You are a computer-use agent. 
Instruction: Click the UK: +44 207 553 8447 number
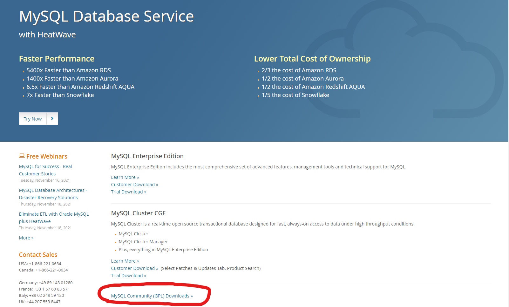[x=40, y=302]
